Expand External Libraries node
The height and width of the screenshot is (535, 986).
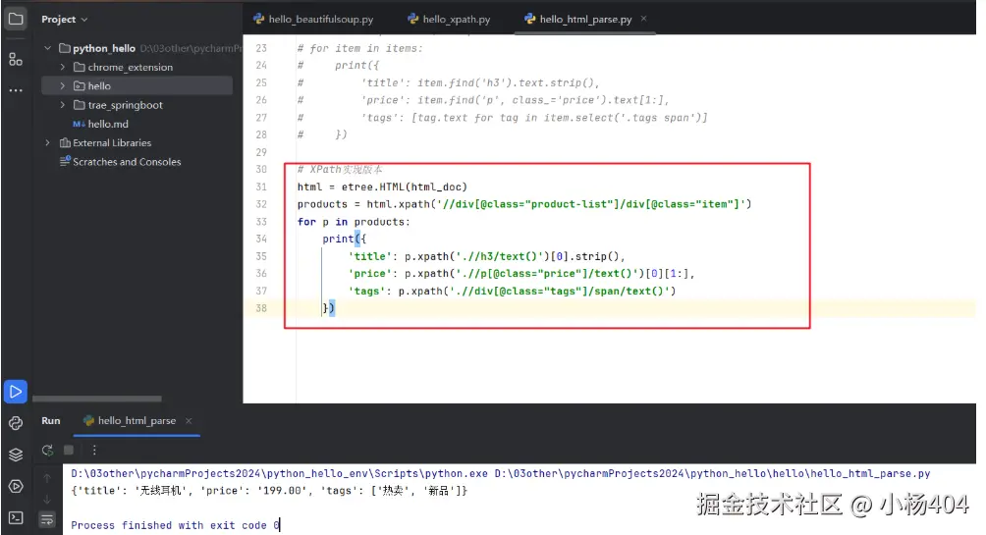click(48, 142)
